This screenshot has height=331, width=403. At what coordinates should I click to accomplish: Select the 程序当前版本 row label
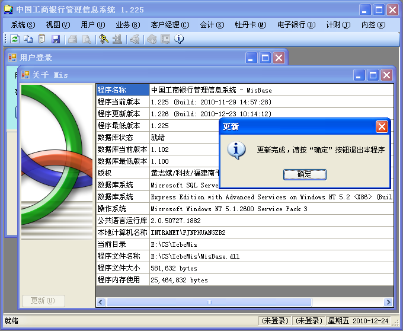coord(123,102)
